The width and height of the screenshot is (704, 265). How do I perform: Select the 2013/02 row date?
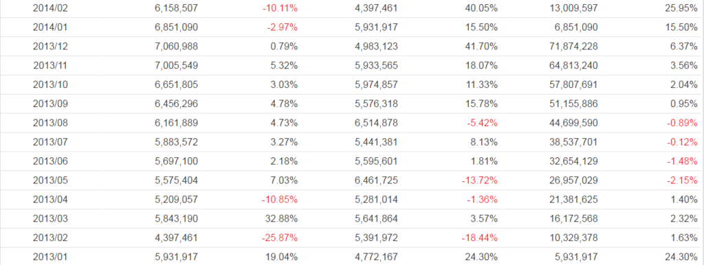point(49,238)
